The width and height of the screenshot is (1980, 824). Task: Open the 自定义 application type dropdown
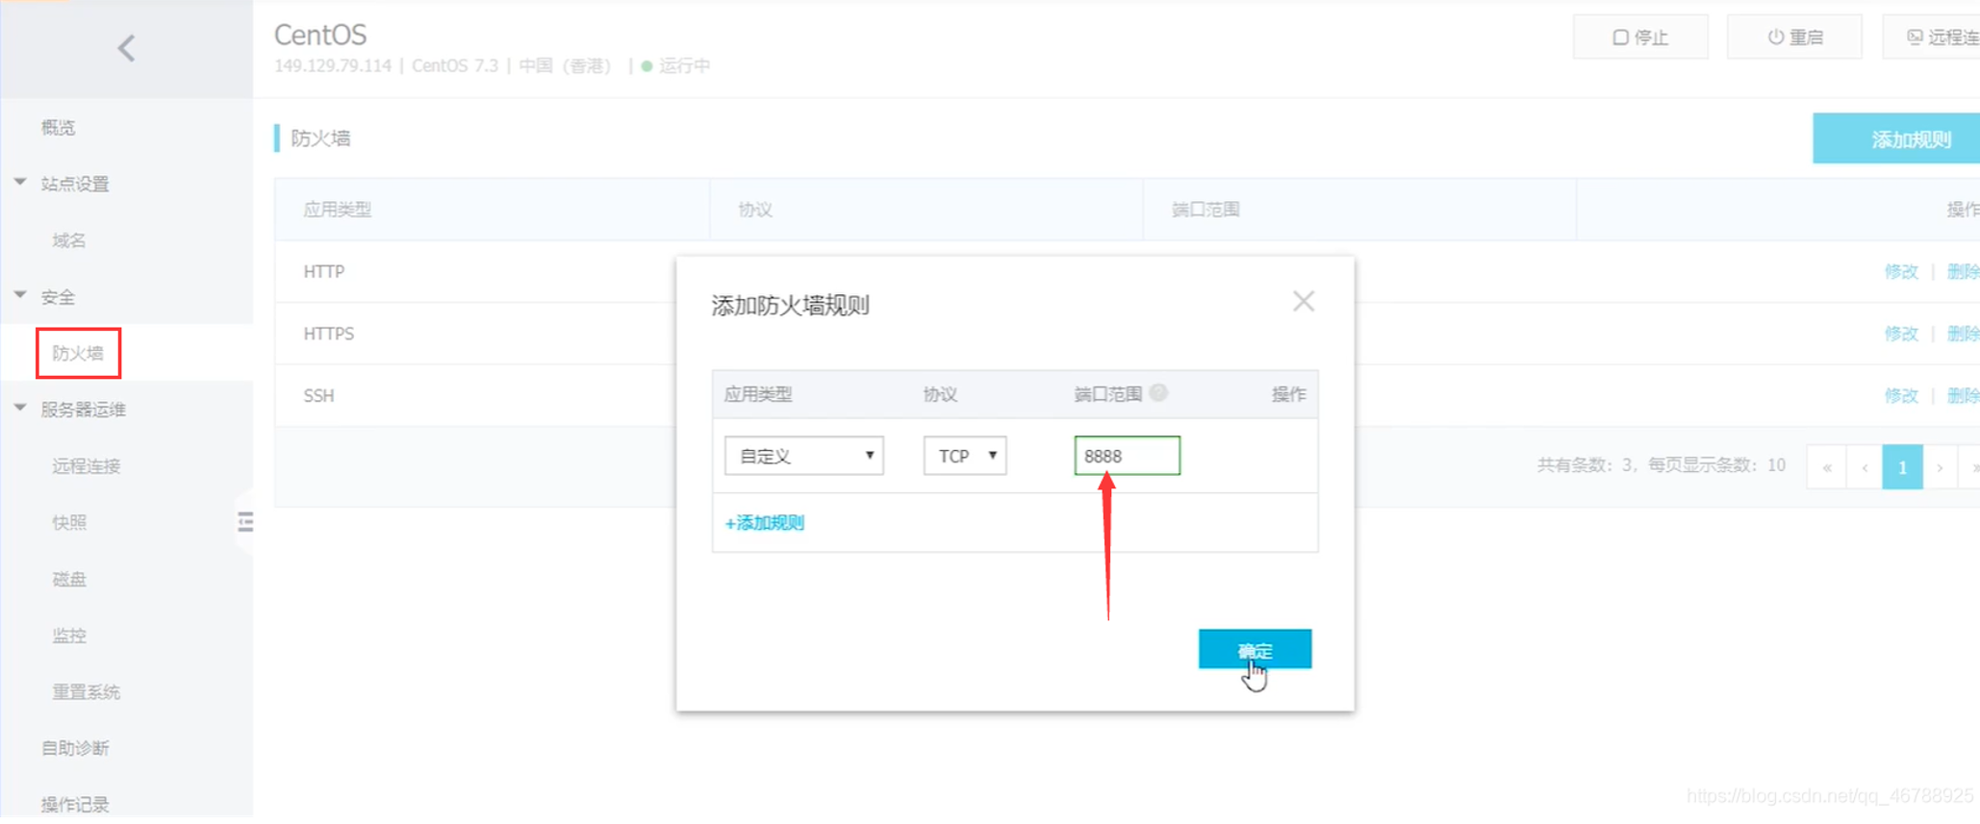[804, 456]
